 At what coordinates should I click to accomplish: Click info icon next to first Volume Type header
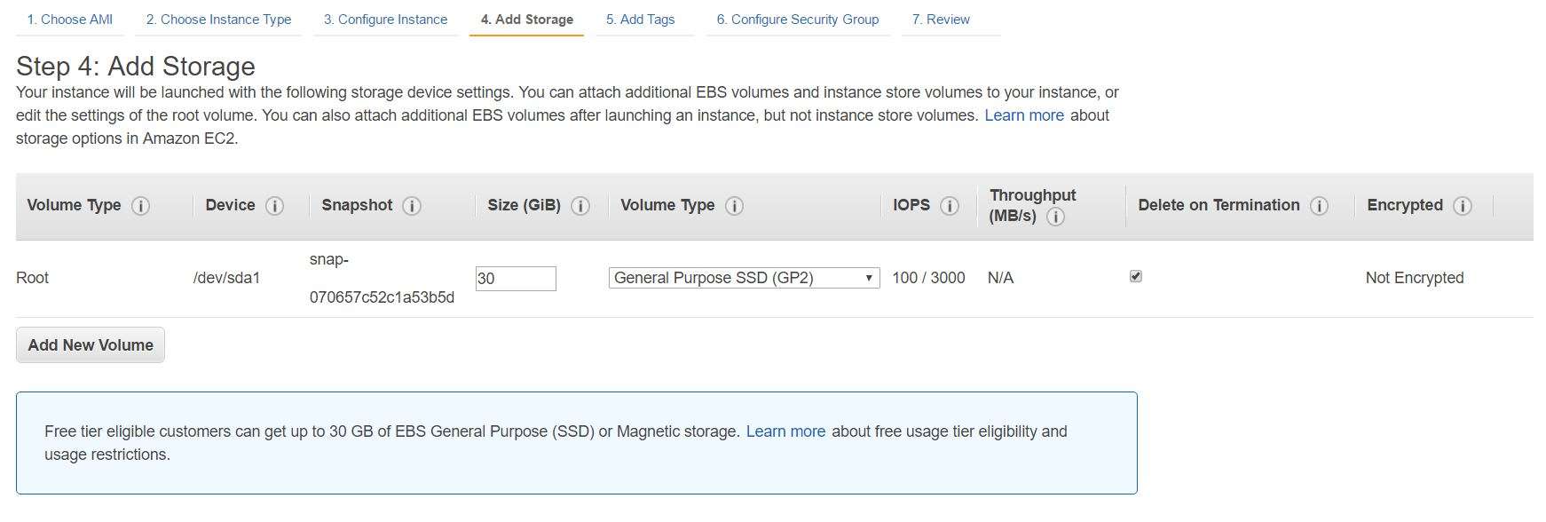coord(140,206)
